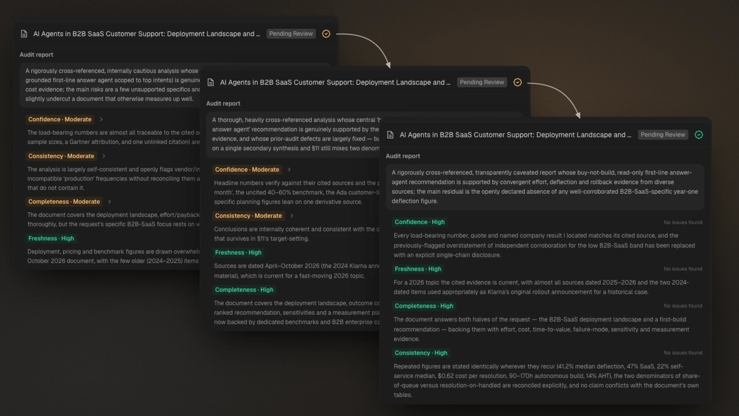
Task: Click the document icon in the middle card
Action: [211, 82]
